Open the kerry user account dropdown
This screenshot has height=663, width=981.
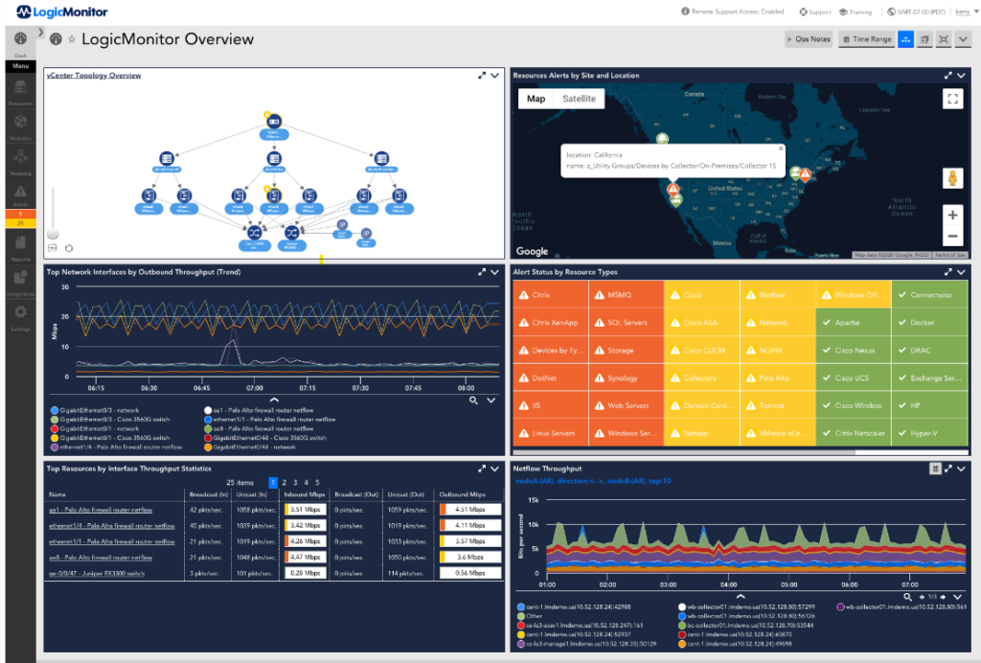962,12
